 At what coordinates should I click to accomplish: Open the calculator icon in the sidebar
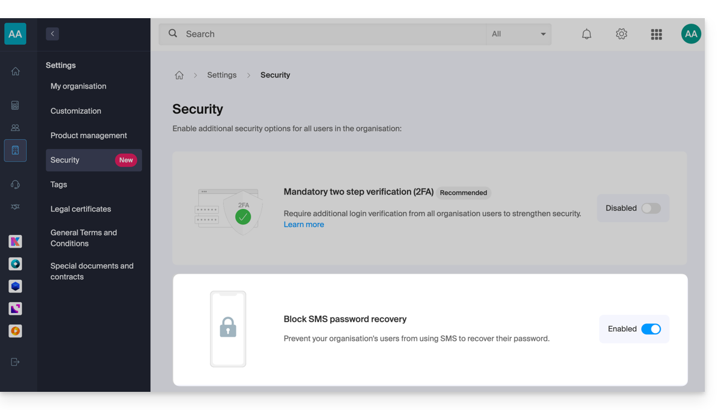point(15,105)
